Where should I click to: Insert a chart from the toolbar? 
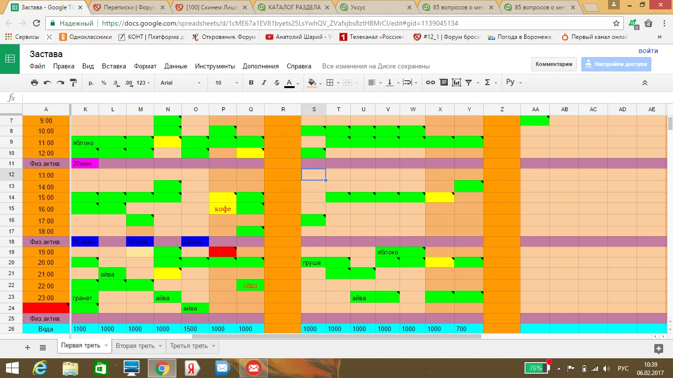pyautogui.click(x=456, y=83)
